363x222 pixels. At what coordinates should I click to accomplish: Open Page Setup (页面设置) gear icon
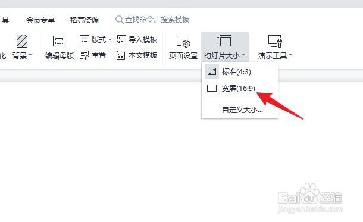183,41
